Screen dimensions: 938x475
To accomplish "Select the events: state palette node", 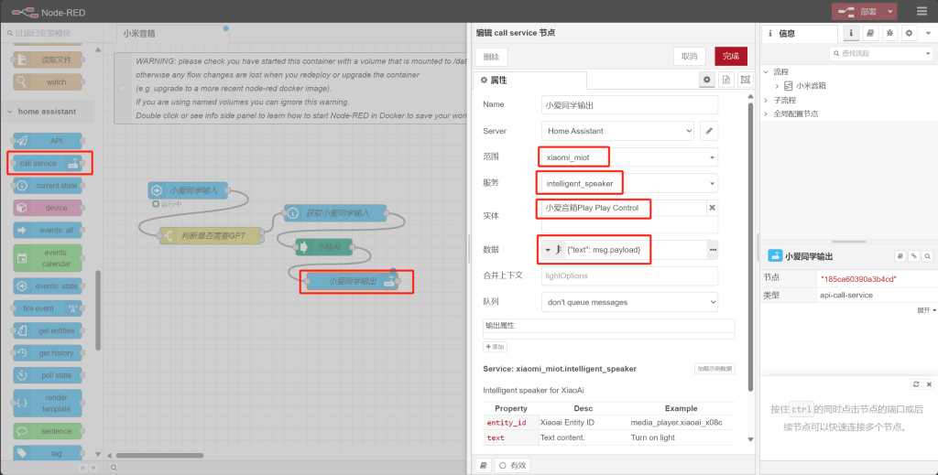I will [49, 286].
